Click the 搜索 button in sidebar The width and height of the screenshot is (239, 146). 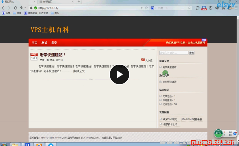[191, 53]
